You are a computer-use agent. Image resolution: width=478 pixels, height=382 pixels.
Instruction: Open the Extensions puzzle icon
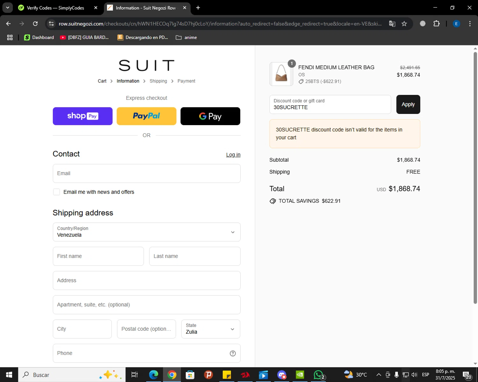coord(437,24)
